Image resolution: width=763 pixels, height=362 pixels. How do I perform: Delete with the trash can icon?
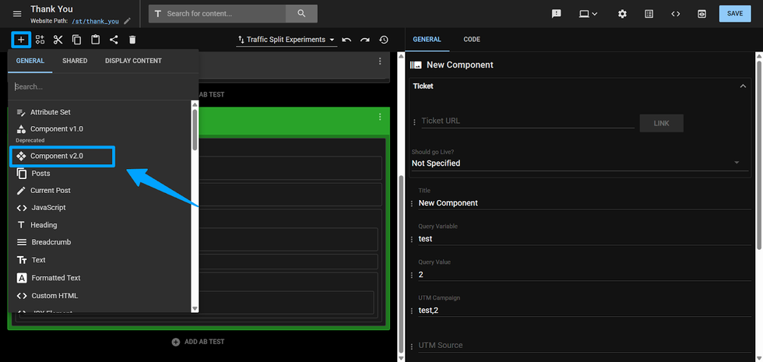tap(132, 40)
